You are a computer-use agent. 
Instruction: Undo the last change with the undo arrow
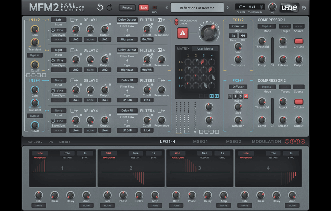[100, 8]
